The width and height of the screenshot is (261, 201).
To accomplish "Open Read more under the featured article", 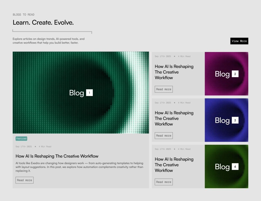I will tap(24, 180).
